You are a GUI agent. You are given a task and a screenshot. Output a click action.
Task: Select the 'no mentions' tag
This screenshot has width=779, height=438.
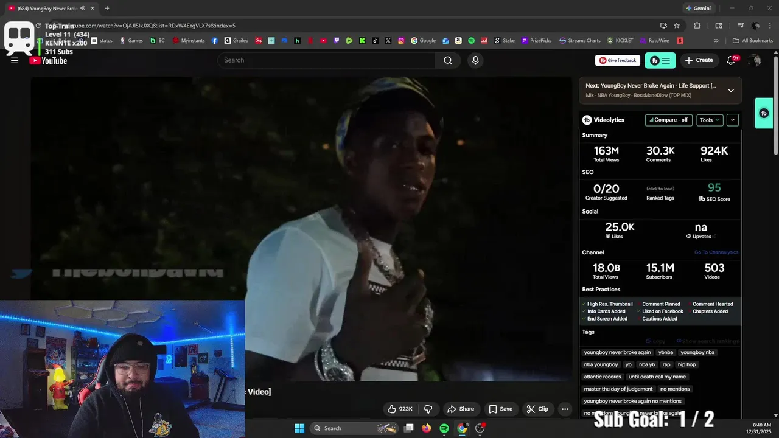[x=675, y=389]
